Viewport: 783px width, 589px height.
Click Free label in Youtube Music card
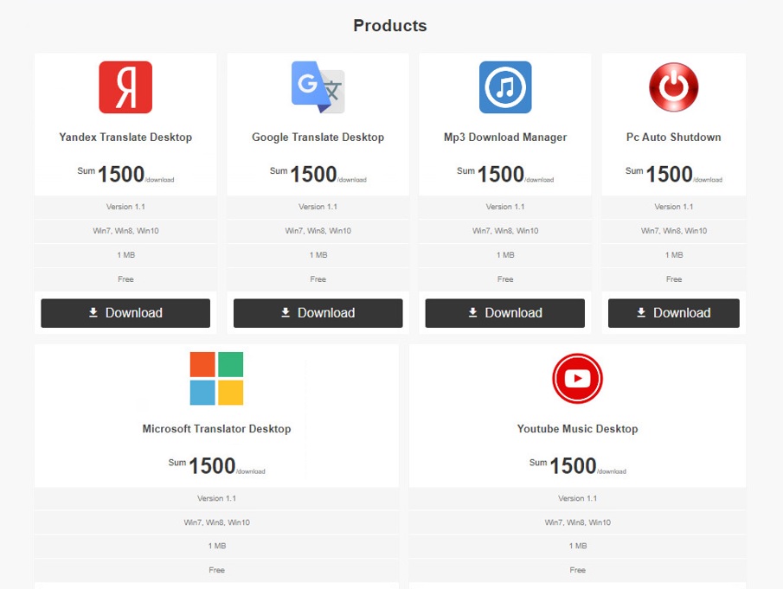pos(577,570)
